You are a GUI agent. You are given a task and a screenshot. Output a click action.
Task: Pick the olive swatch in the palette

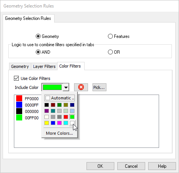pos(66,105)
